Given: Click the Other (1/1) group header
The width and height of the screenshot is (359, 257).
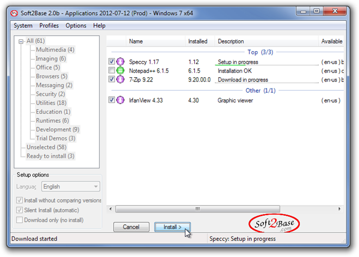Looking at the screenshot, I should tap(261, 91).
